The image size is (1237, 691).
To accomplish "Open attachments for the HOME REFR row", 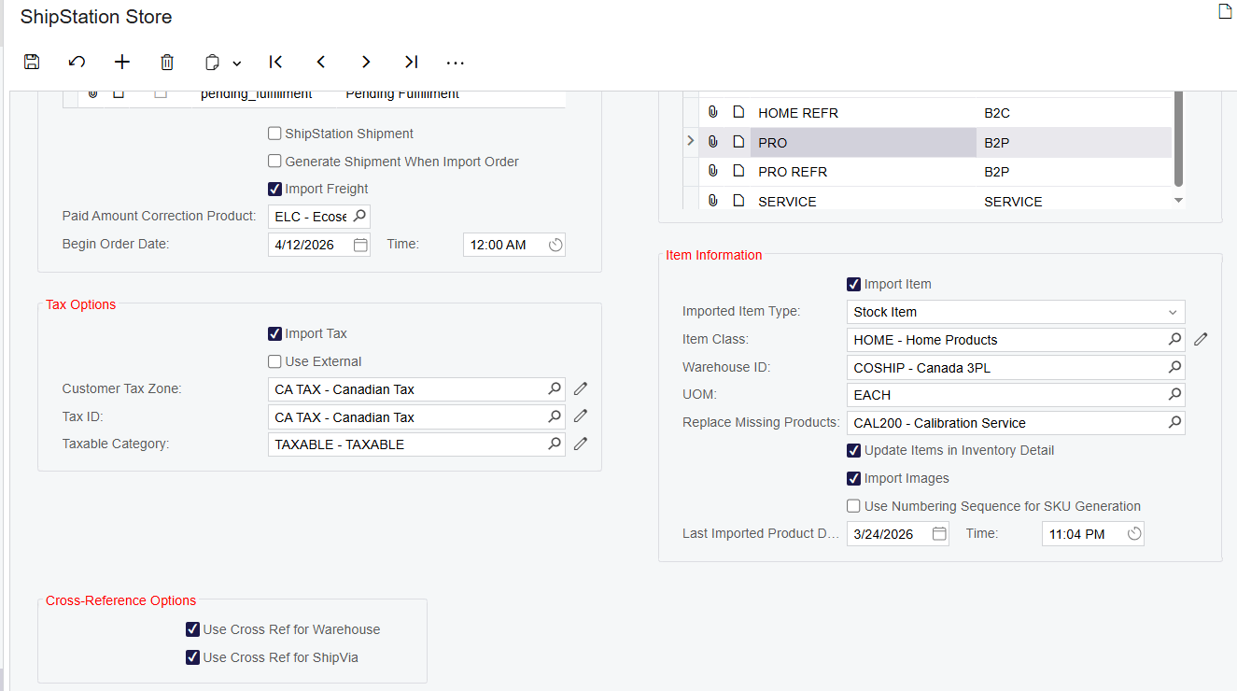I will [x=712, y=113].
